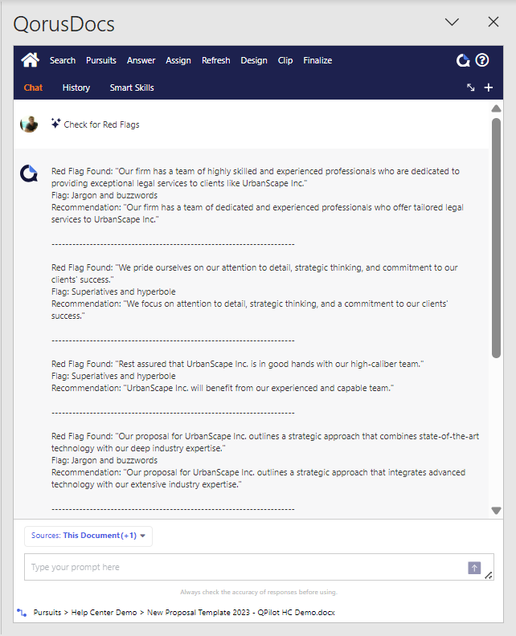Open the Pursuits menu
The width and height of the screenshot is (516, 636).
pyautogui.click(x=101, y=60)
